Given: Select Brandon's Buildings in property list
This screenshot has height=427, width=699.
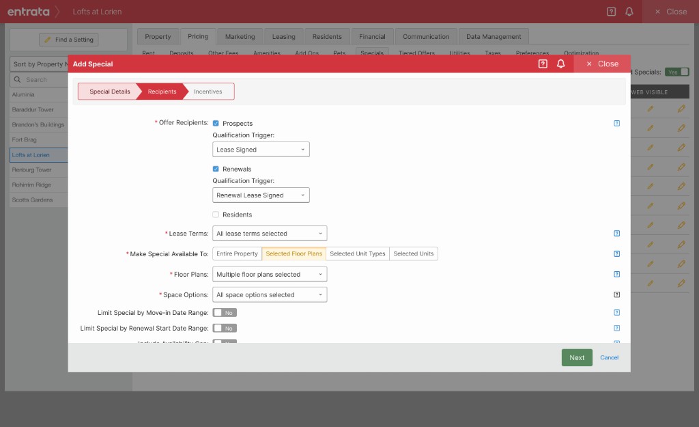Looking at the screenshot, I should click(39, 124).
